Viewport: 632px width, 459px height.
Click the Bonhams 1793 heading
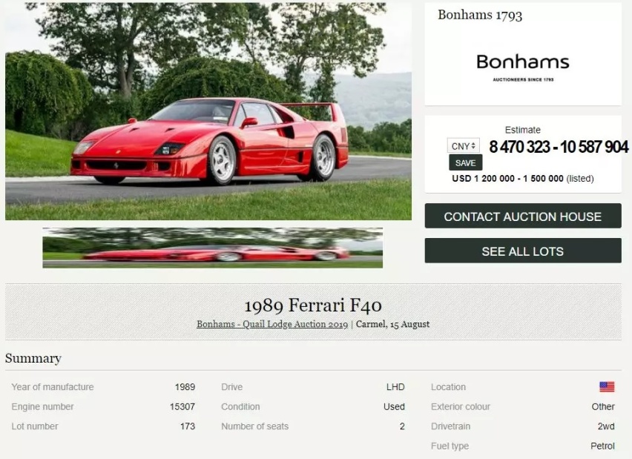point(480,15)
